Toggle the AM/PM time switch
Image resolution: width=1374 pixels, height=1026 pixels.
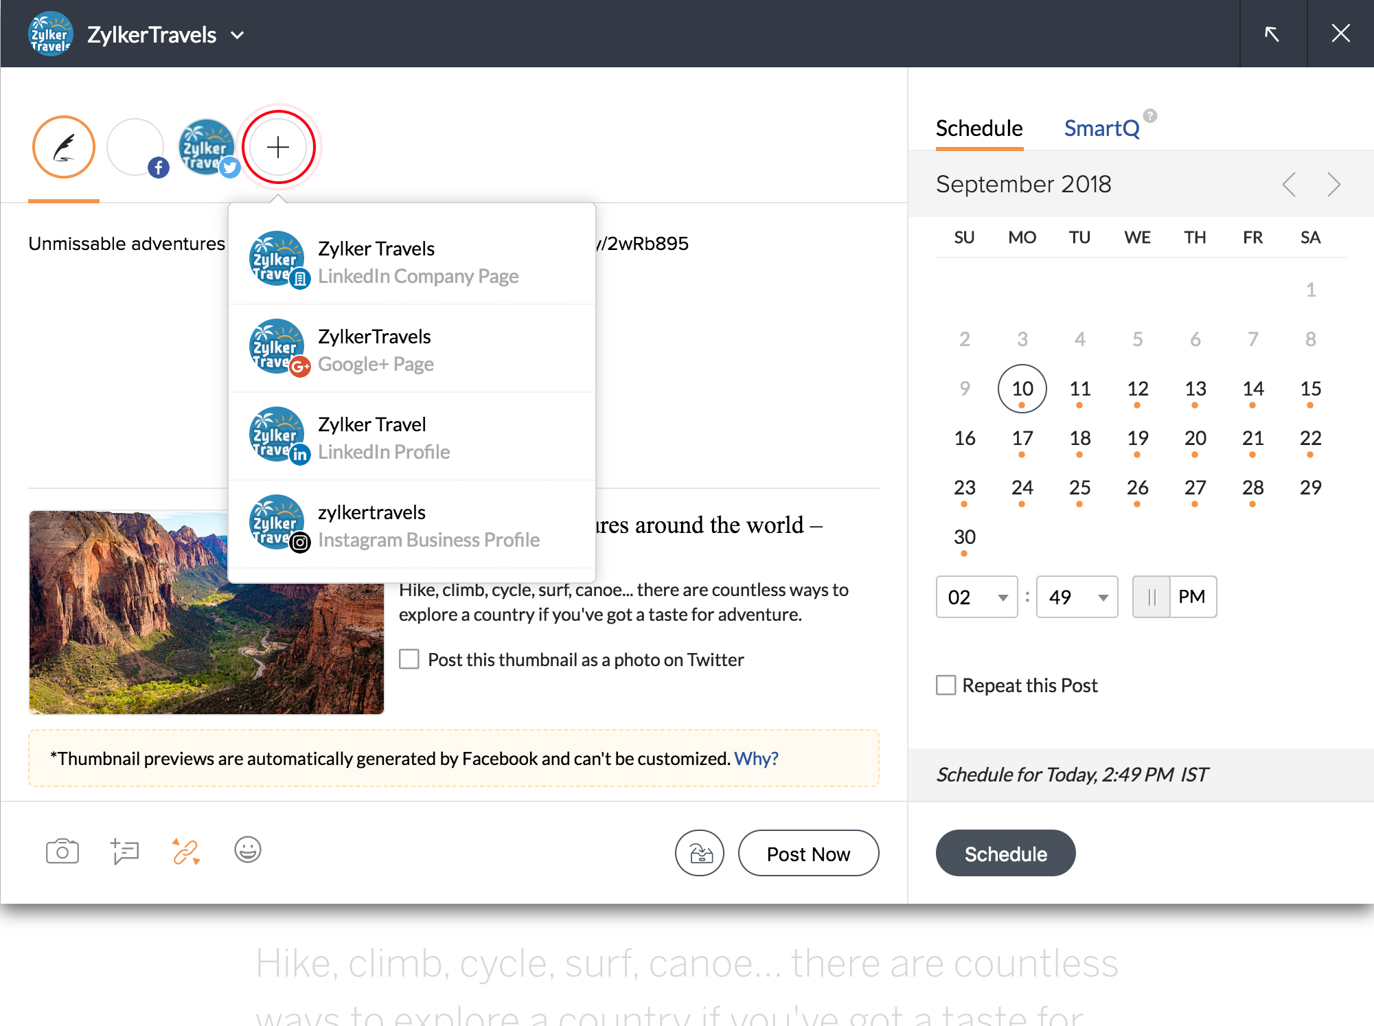(1174, 597)
